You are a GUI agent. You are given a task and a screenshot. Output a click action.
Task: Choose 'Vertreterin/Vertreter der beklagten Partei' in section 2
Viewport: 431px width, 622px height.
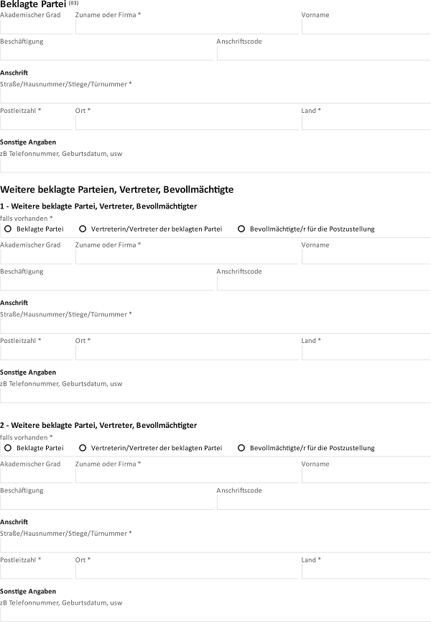(x=83, y=448)
